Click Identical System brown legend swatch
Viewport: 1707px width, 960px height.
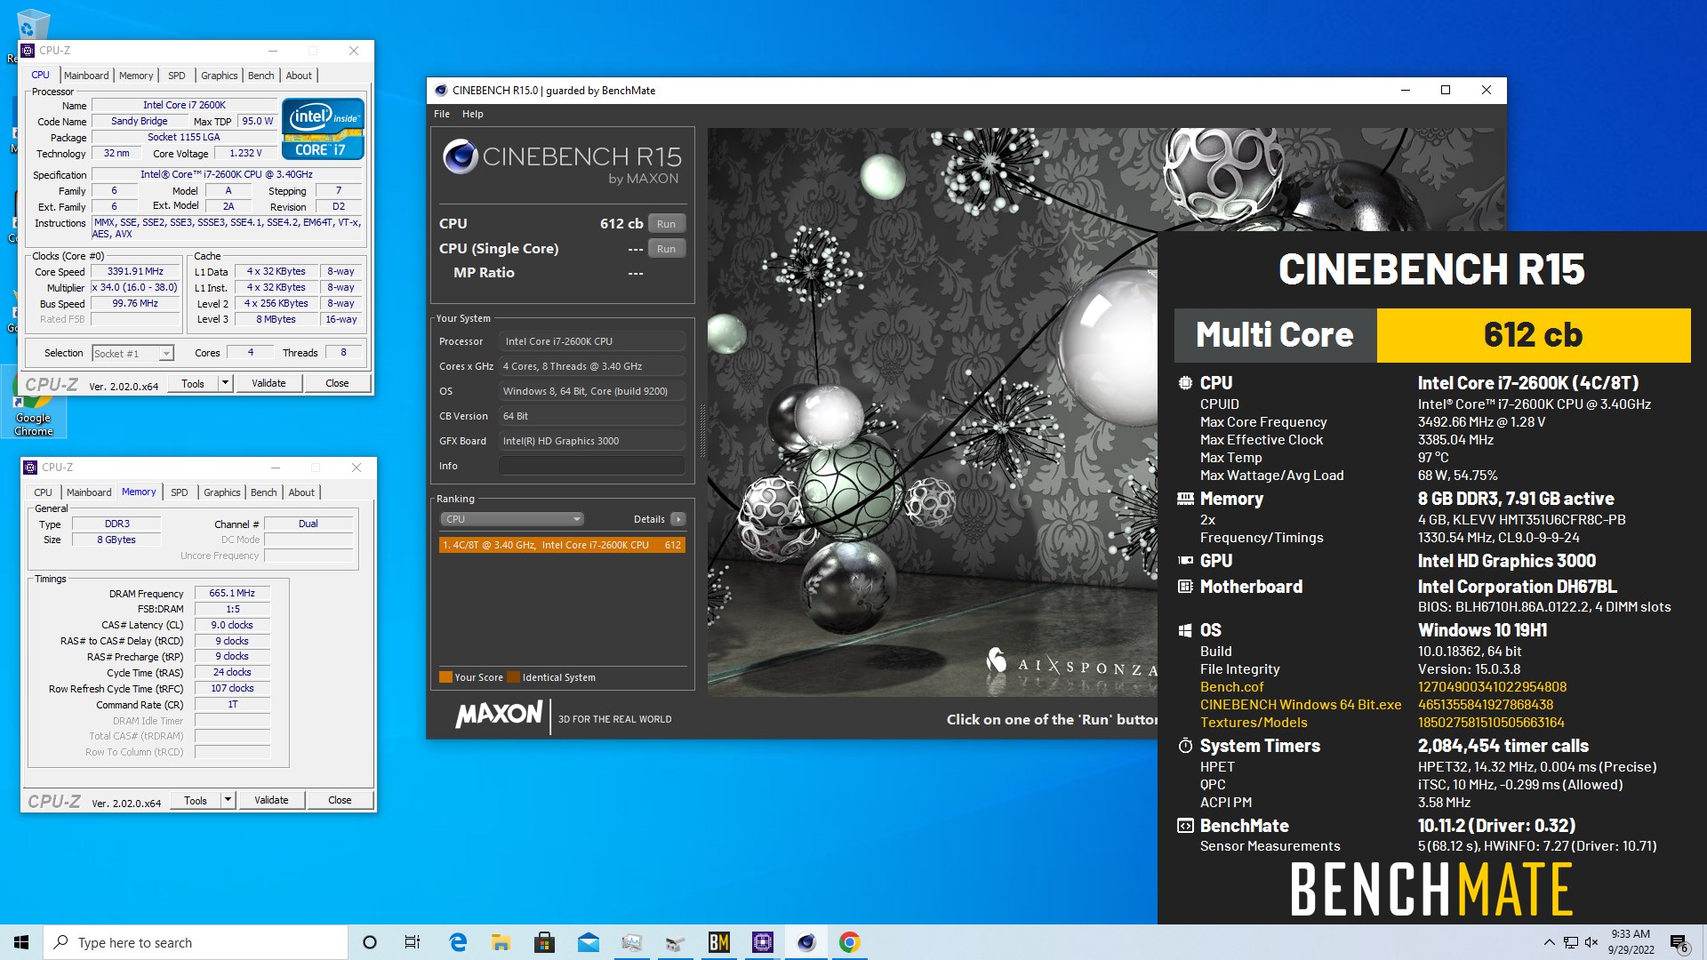[513, 677]
